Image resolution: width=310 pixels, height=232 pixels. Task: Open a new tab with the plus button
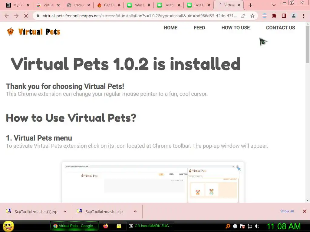(x=250, y=5)
